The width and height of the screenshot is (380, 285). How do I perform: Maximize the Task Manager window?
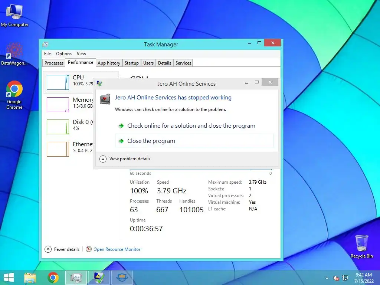click(x=259, y=43)
